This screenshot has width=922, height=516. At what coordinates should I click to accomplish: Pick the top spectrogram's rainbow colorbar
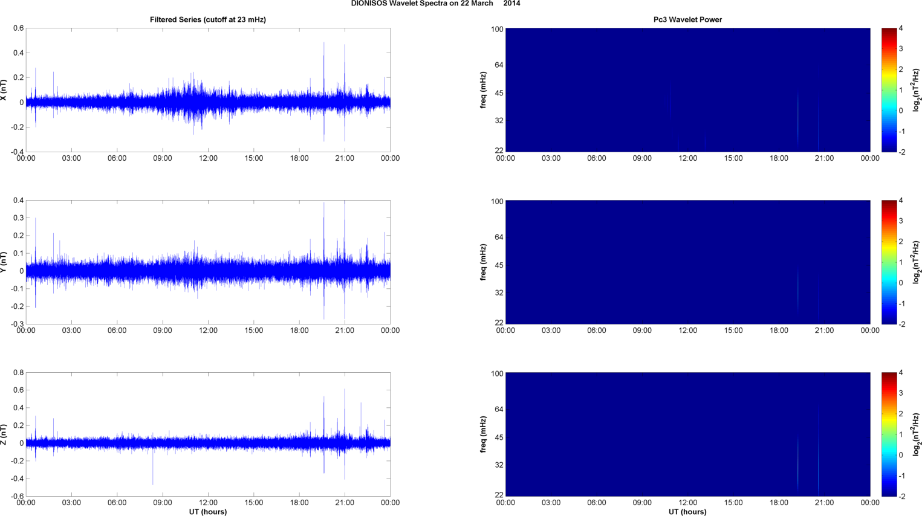pyautogui.click(x=889, y=90)
